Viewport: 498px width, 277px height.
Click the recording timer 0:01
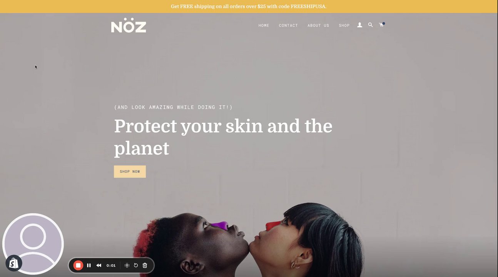pyautogui.click(x=111, y=265)
